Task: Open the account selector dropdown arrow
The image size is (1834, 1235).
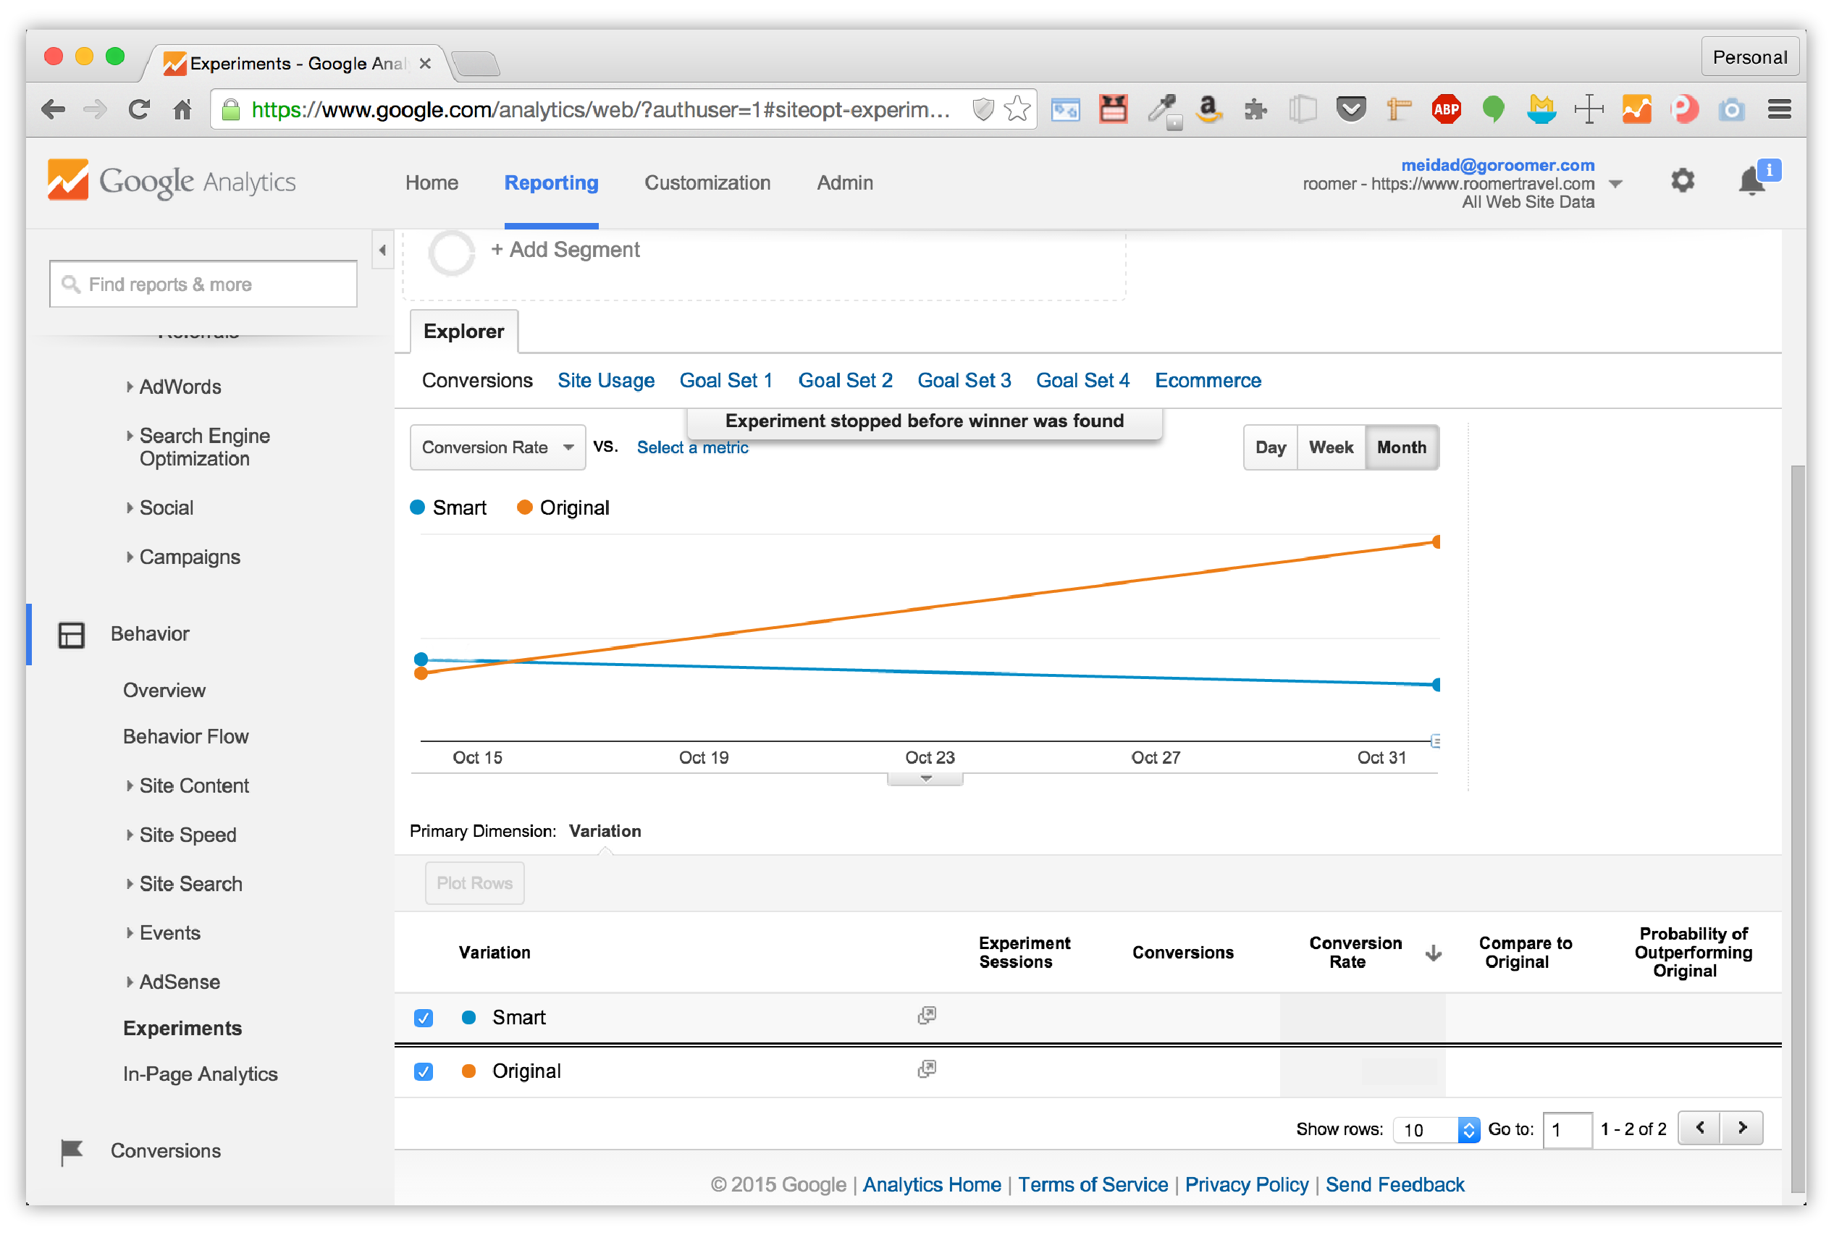Action: coord(1615,184)
